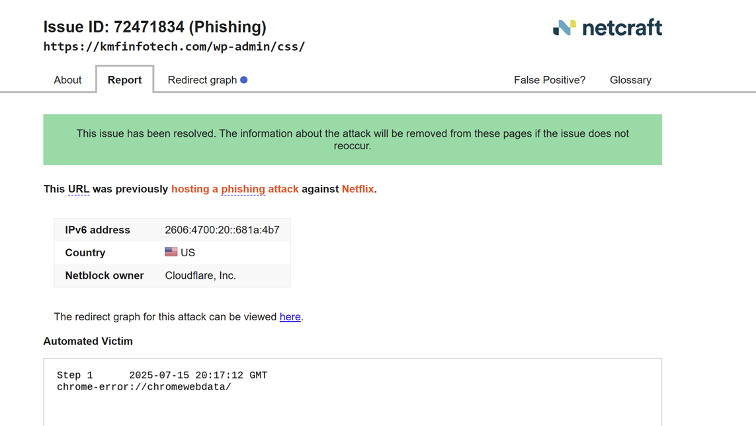Click the 'here' redirect graph link
The height and width of the screenshot is (426, 756).
pyautogui.click(x=290, y=316)
